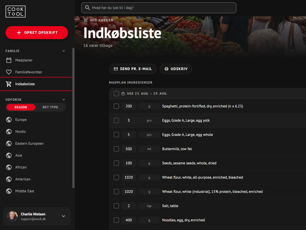Open the tsp unit field for Salt
This screenshot has width=306, height=230.
point(149,206)
